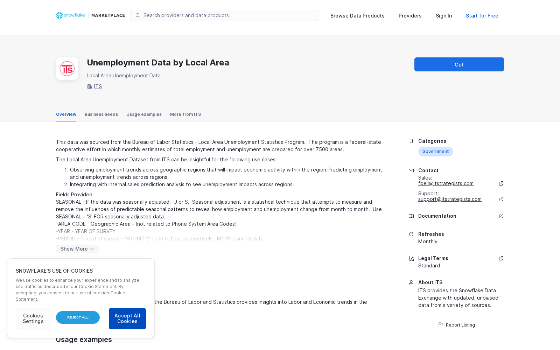Click the Report Listing link

point(460,325)
